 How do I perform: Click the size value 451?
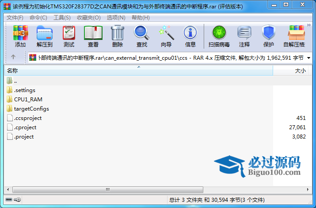(x=301, y=118)
